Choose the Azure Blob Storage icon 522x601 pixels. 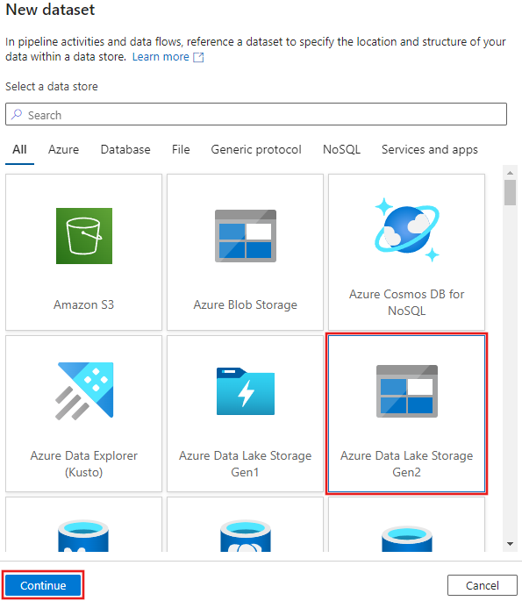(246, 236)
